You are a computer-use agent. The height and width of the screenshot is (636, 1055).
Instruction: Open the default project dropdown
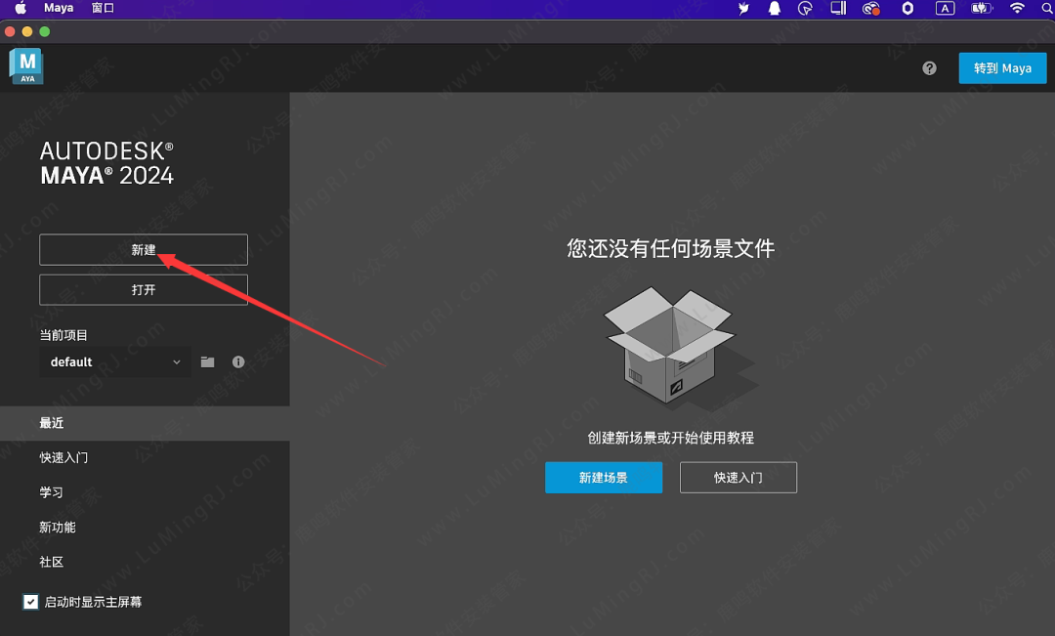click(114, 361)
